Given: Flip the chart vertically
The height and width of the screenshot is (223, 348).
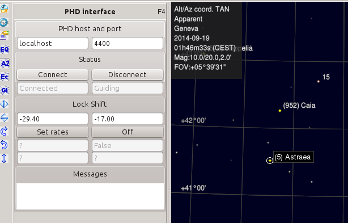Looking at the screenshot, I should [4, 117].
